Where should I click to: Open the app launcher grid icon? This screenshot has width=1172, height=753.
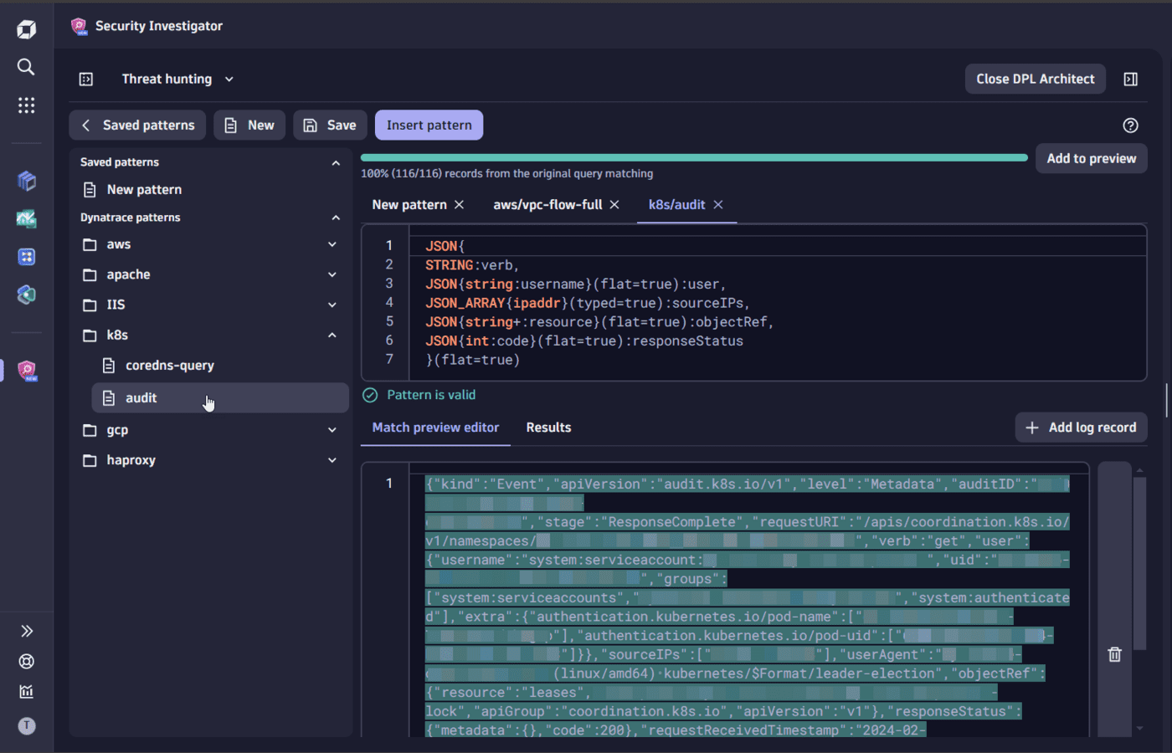pos(26,105)
